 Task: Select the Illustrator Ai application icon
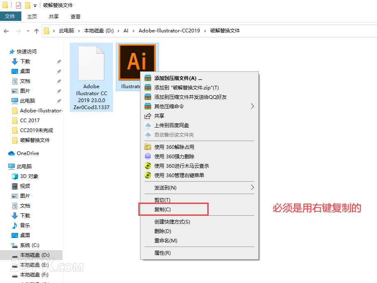click(137, 62)
